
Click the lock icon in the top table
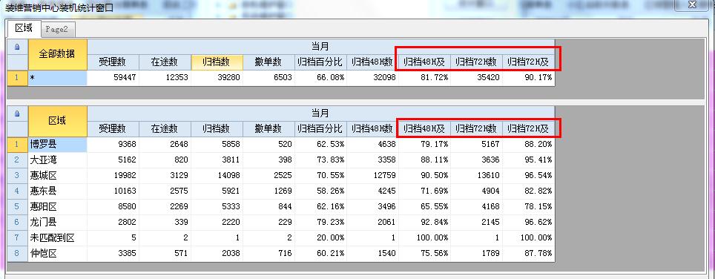17,47
